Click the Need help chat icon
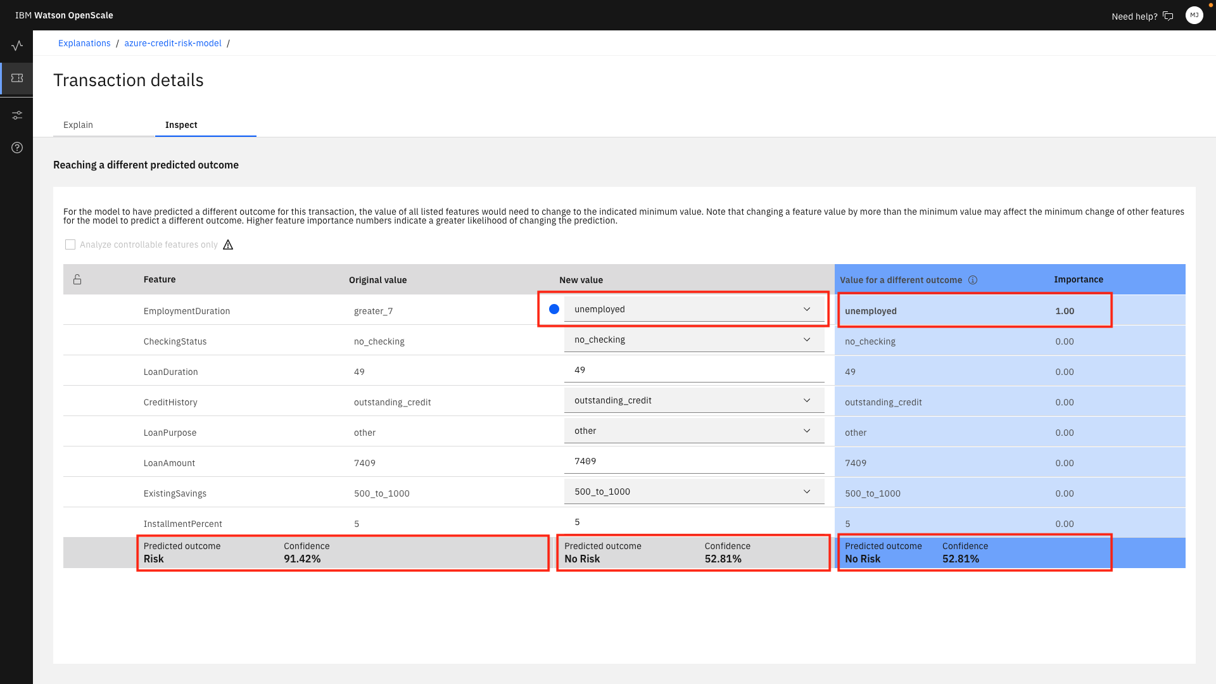This screenshot has height=684, width=1216. [1168, 16]
